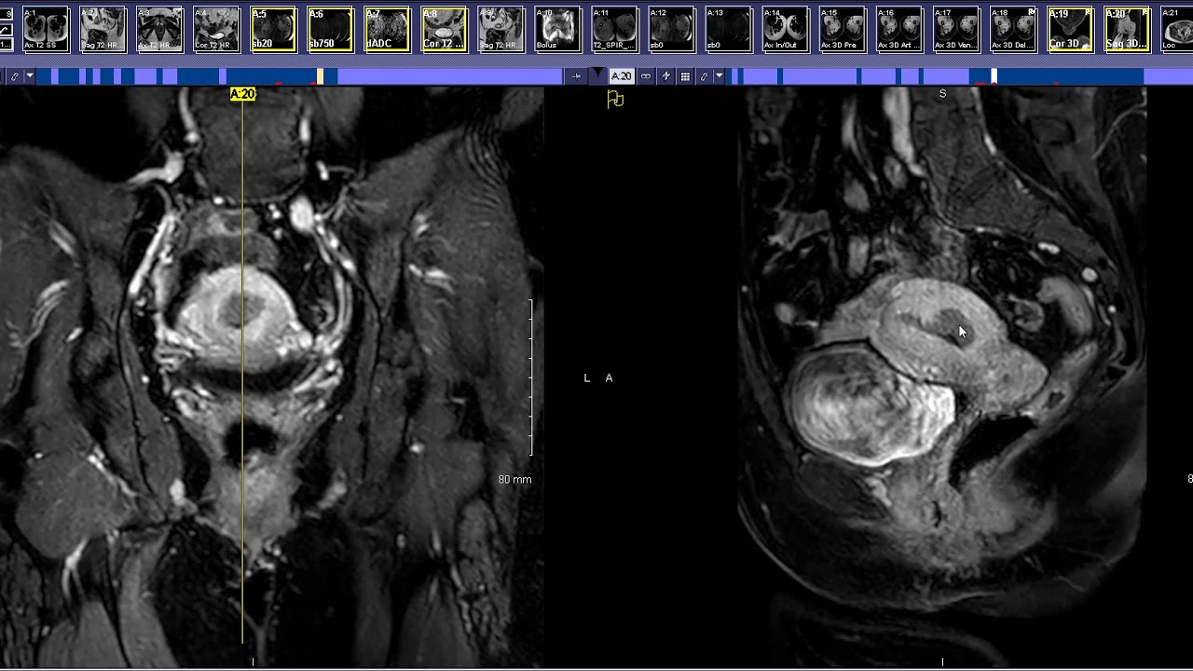Open the A:10 Bolus series thumbnail
This screenshot has height=671, width=1193.
coord(557,29)
